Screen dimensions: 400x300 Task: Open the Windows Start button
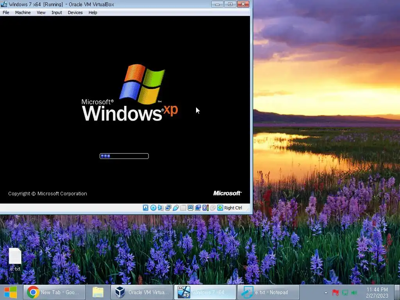click(x=11, y=292)
